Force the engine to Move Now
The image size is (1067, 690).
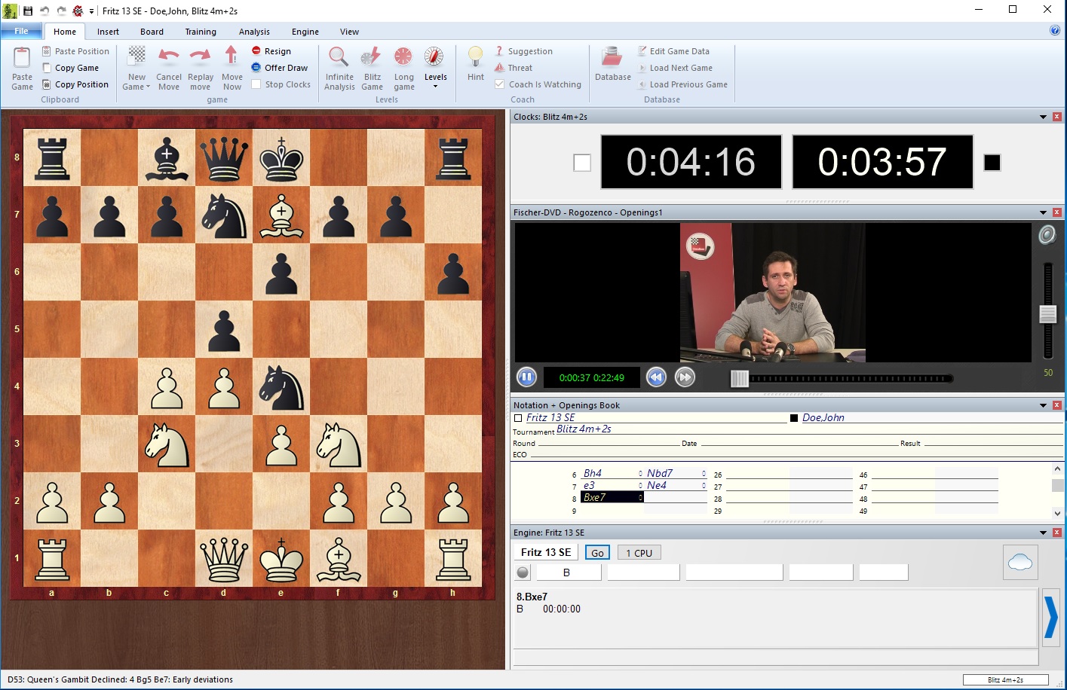pyautogui.click(x=231, y=68)
